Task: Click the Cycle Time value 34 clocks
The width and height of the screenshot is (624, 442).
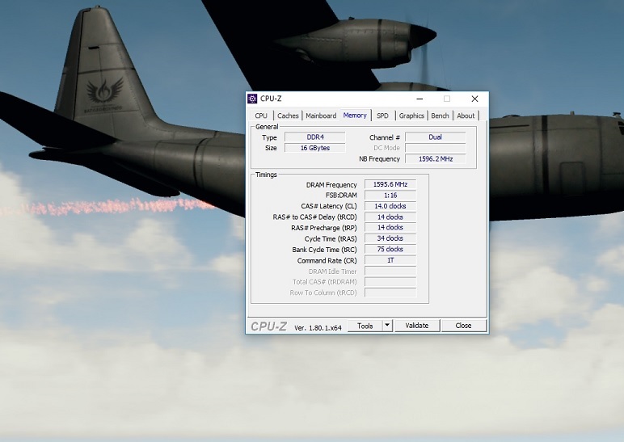Action: [390, 238]
